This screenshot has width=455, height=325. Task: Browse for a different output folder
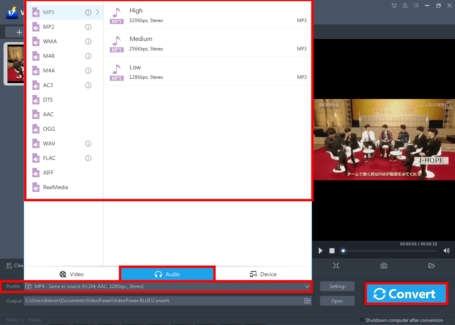308,301
